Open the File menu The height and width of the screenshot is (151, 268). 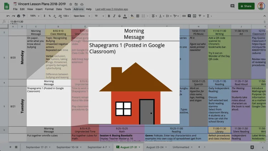[15, 9]
